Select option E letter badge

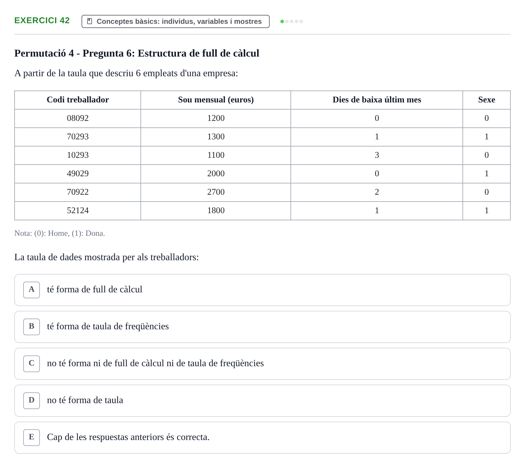(32, 437)
